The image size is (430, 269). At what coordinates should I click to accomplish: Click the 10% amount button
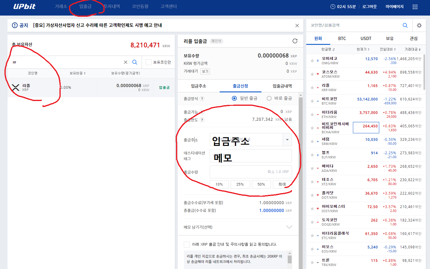tap(219, 184)
